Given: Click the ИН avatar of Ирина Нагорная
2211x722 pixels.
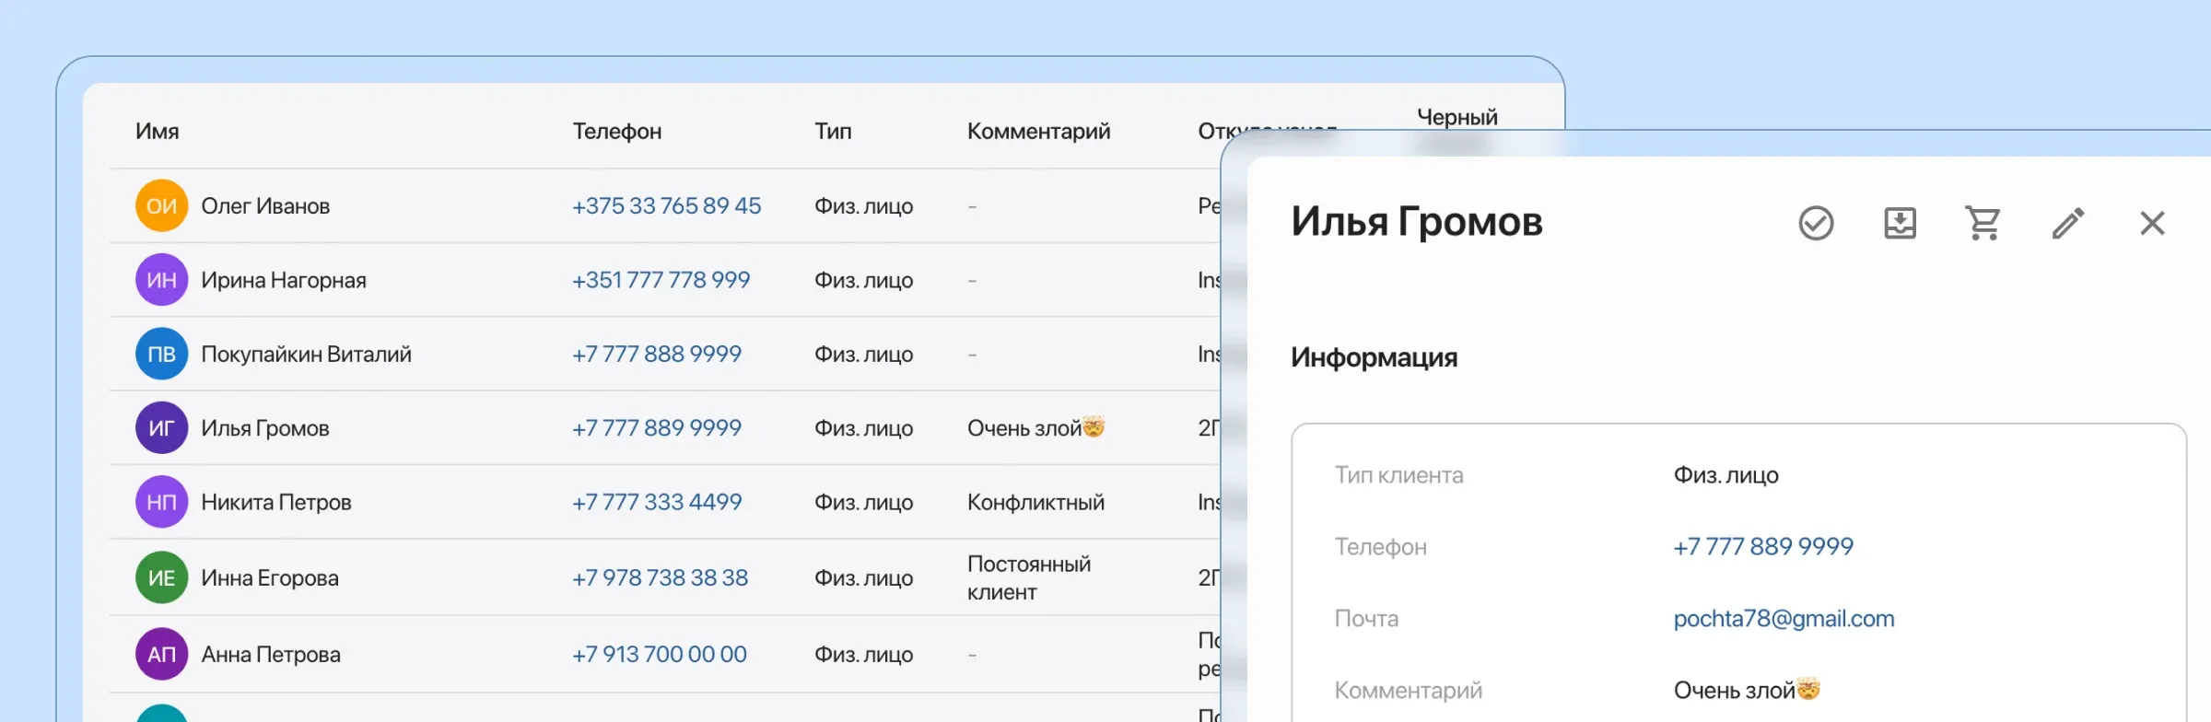Looking at the screenshot, I should click(161, 280).
